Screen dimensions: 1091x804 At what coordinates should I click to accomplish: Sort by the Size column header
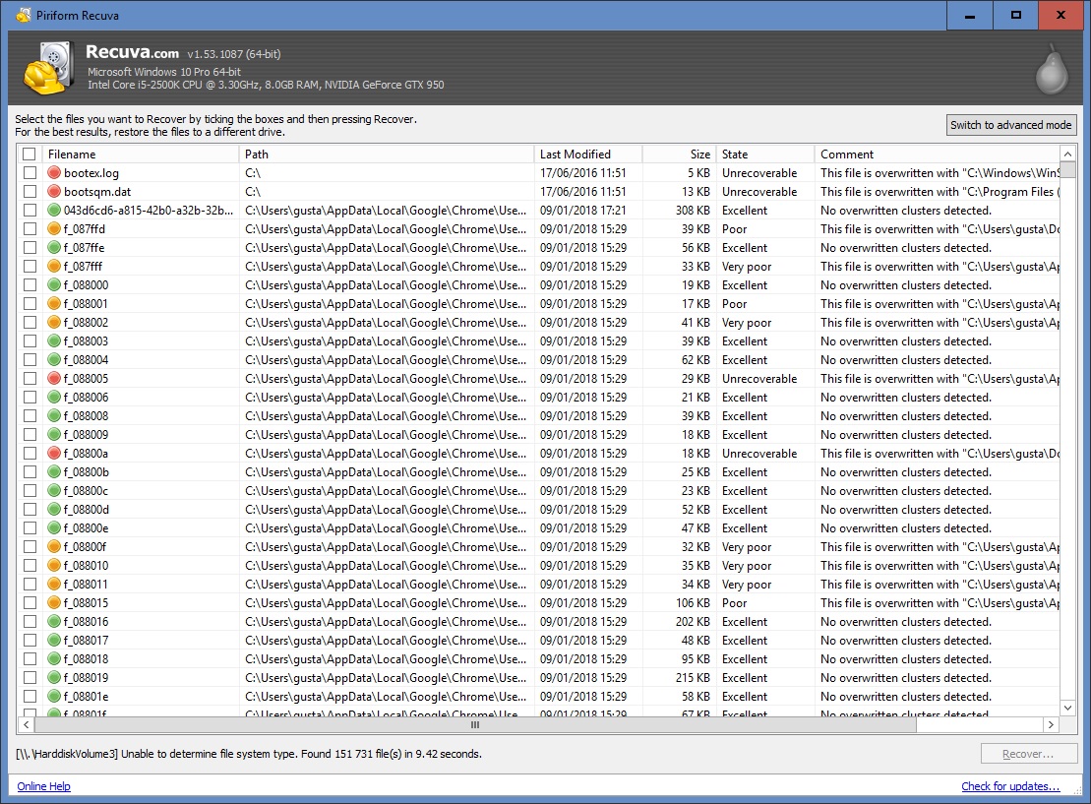pos(679,154)
